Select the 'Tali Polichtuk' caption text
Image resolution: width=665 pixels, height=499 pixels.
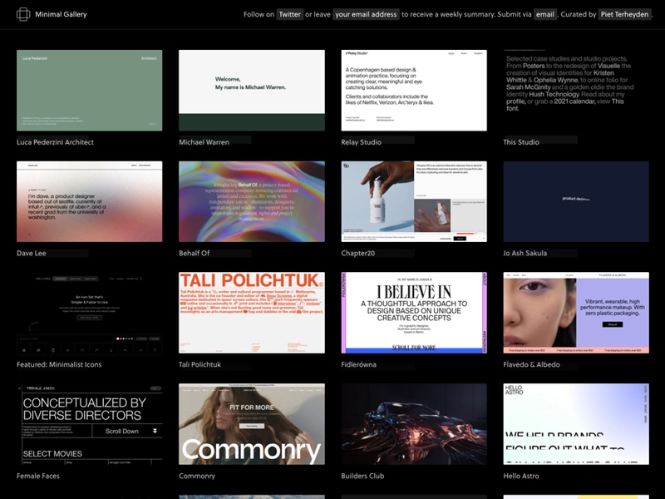point(199,364)
